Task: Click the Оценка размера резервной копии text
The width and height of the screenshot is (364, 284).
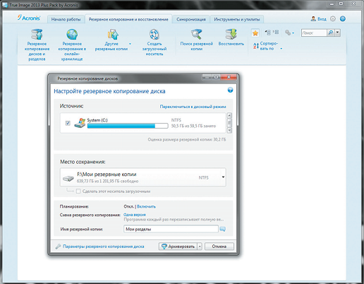Action: (187, 140)
